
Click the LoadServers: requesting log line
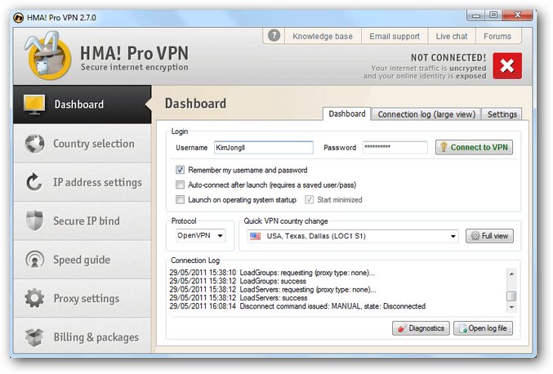pyautogui.click(x=273, y=289)
